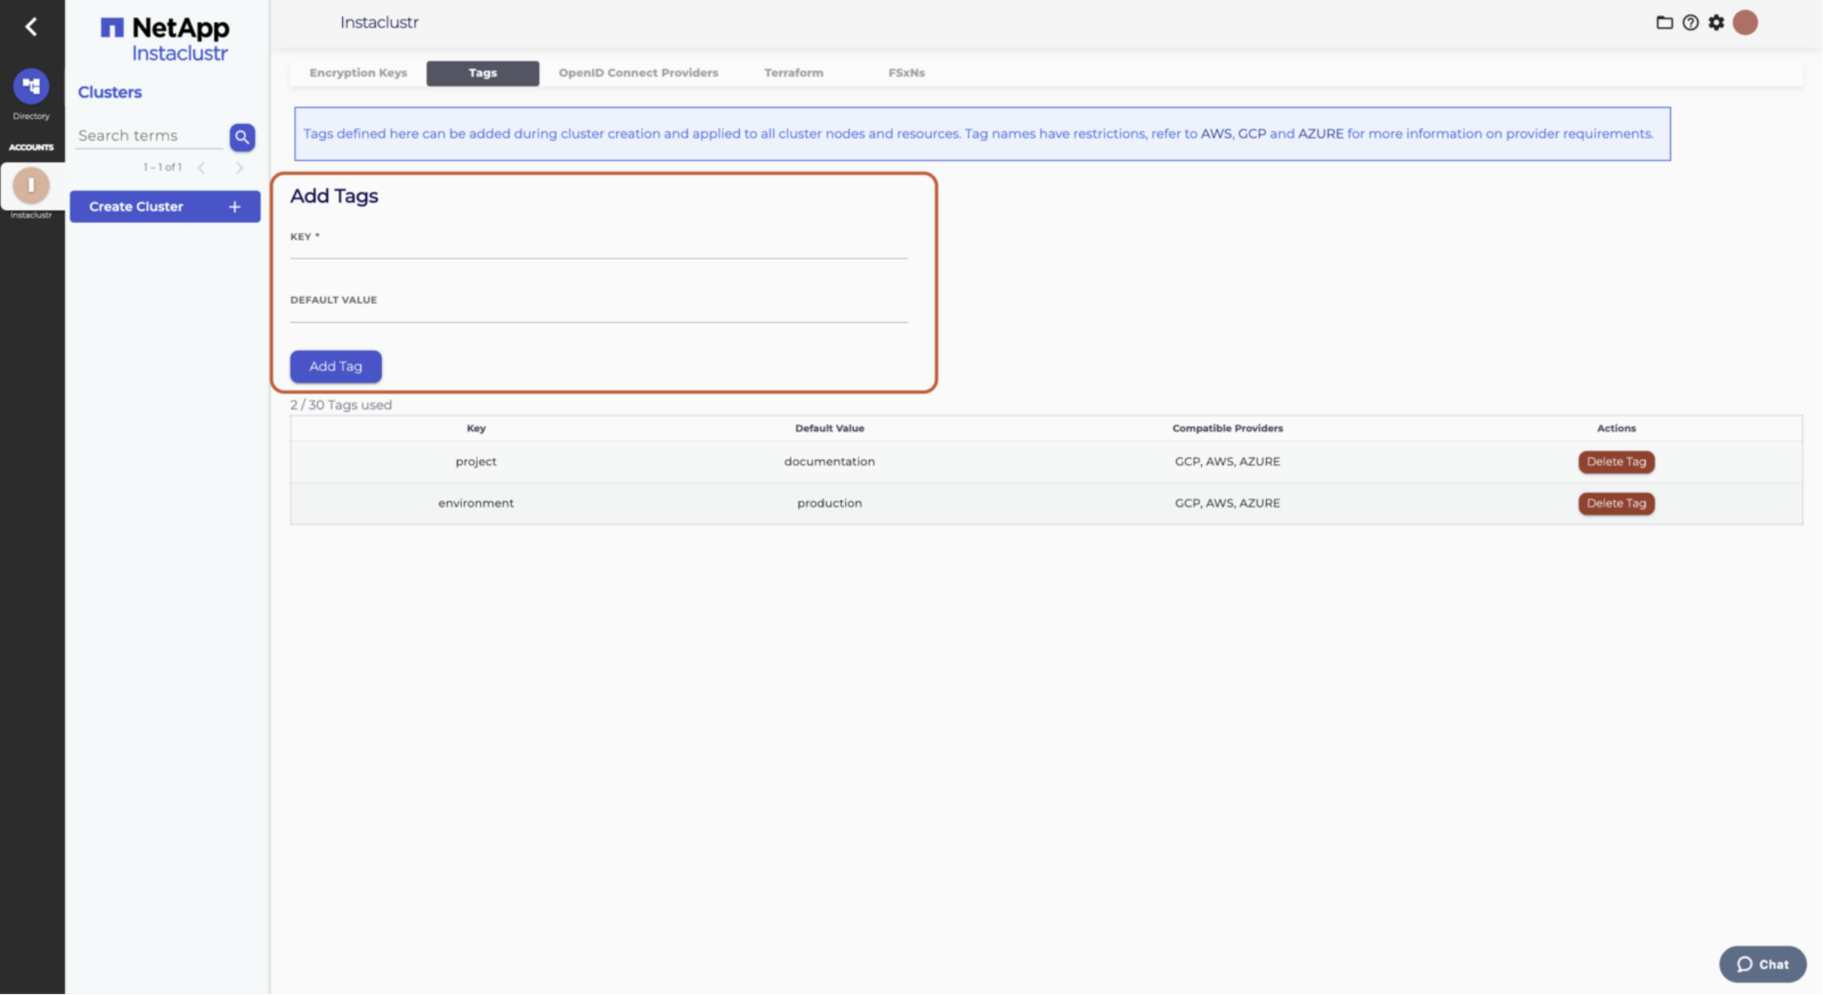Delete the project tag
This screenshot has height=995, width=1823.
(x=1616, y=462)
